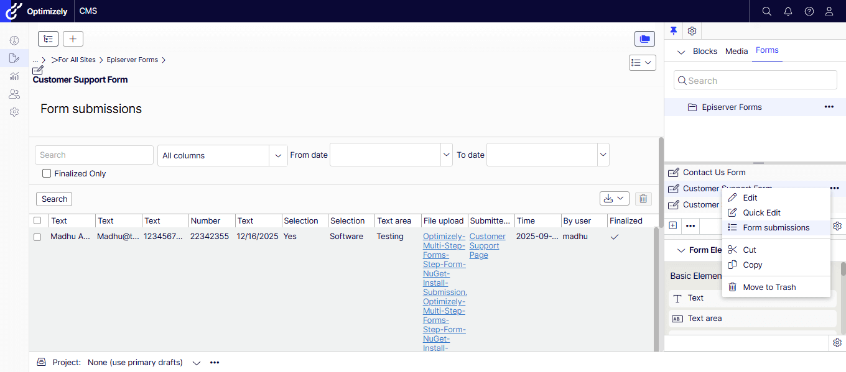Screen dimensions: 846x372
Task: Click the form submissions search field
Action: point(94,155)
